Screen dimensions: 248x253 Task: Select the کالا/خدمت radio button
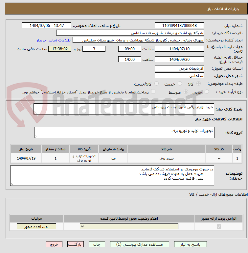click(156, 84)
